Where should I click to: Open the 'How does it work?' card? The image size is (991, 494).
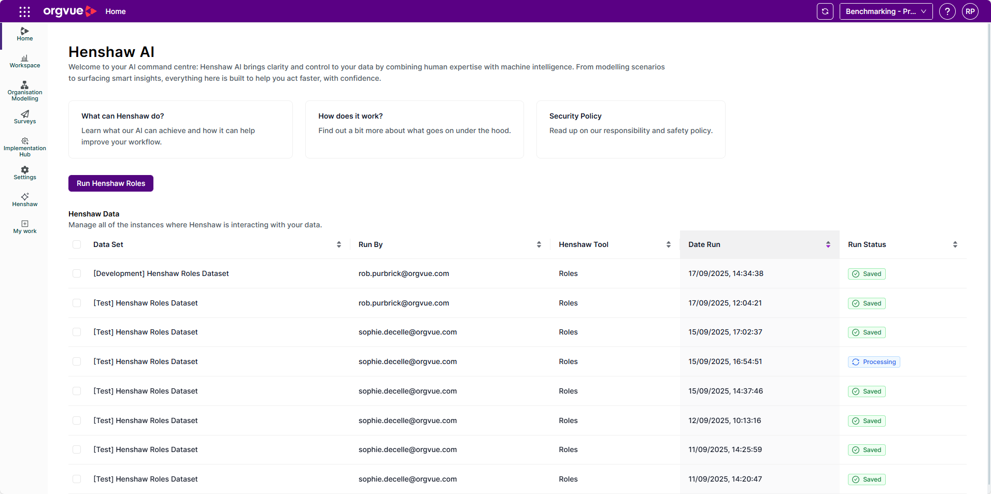[x=415, y=129]
